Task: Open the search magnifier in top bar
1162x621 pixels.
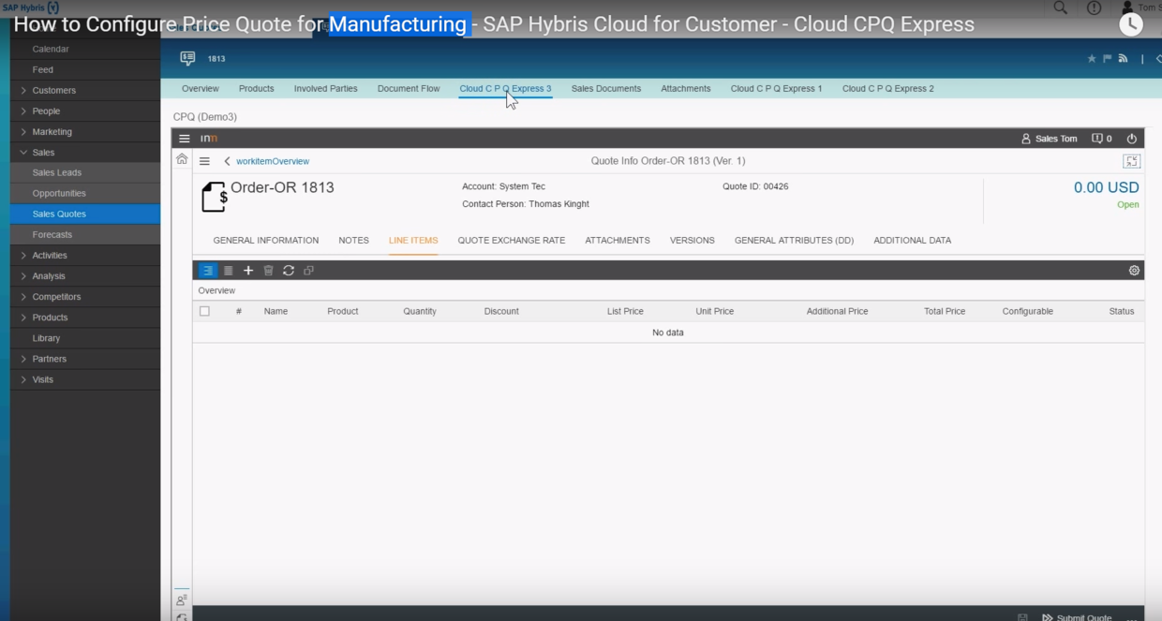Action: 1060,7
